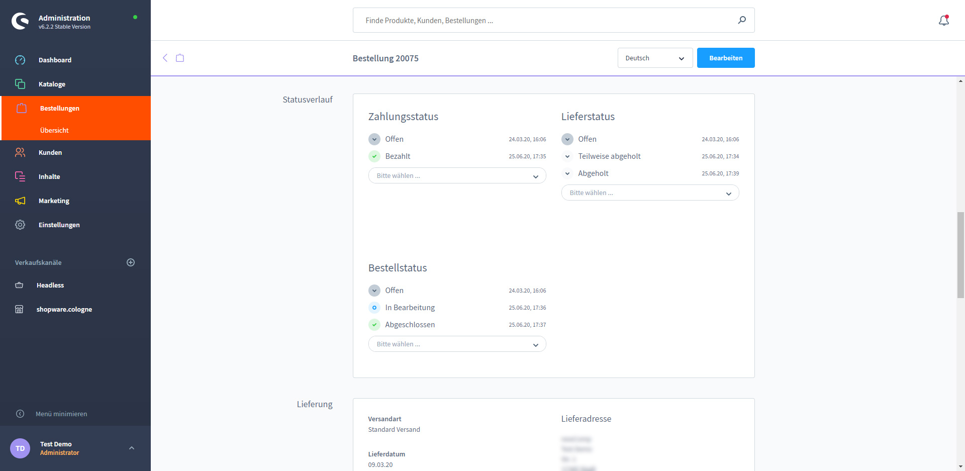Screen dimensions: 965x471
Task: Click the Abgeschlossen status text
Action: point(410,325)
